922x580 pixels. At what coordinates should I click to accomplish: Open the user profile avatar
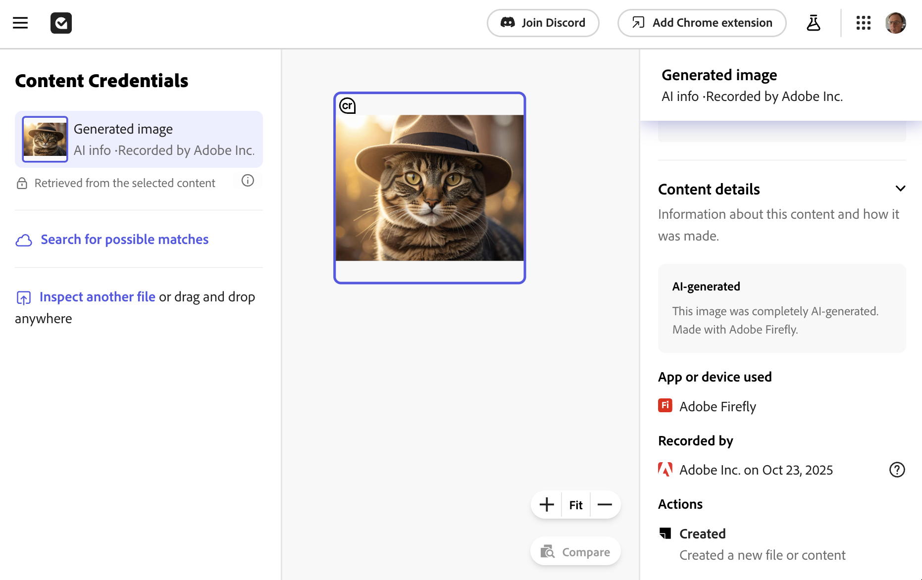(895, 23)
